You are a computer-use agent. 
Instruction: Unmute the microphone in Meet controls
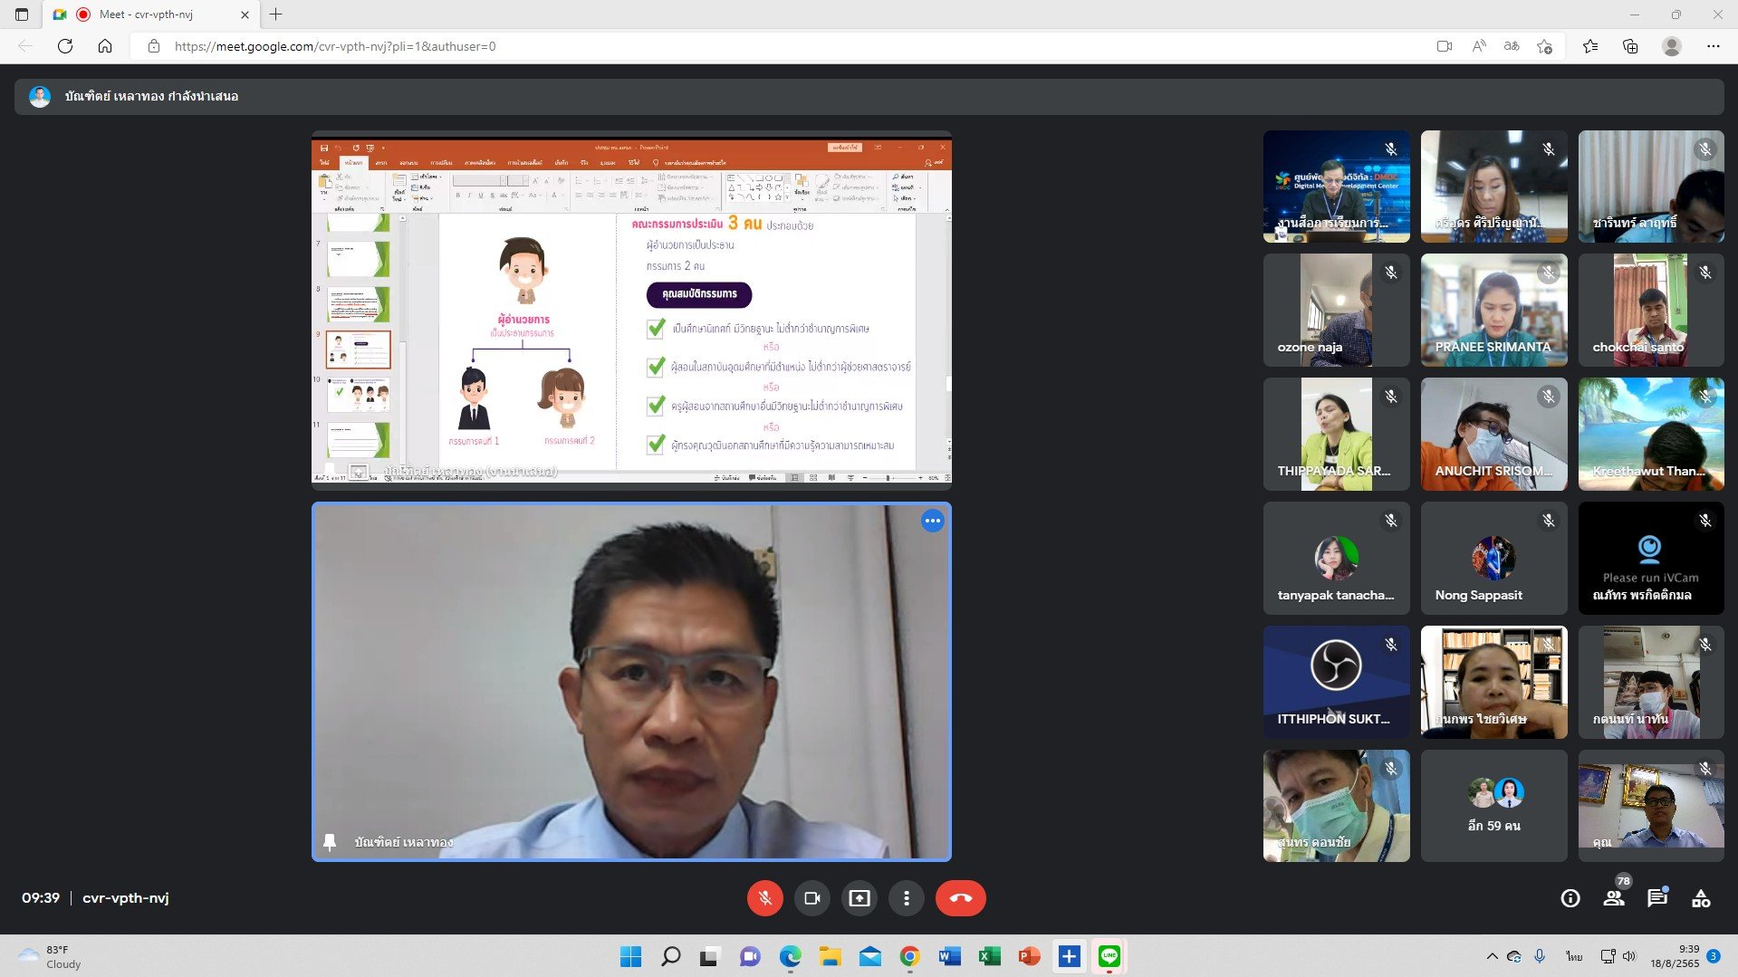[x=764, y=898]
